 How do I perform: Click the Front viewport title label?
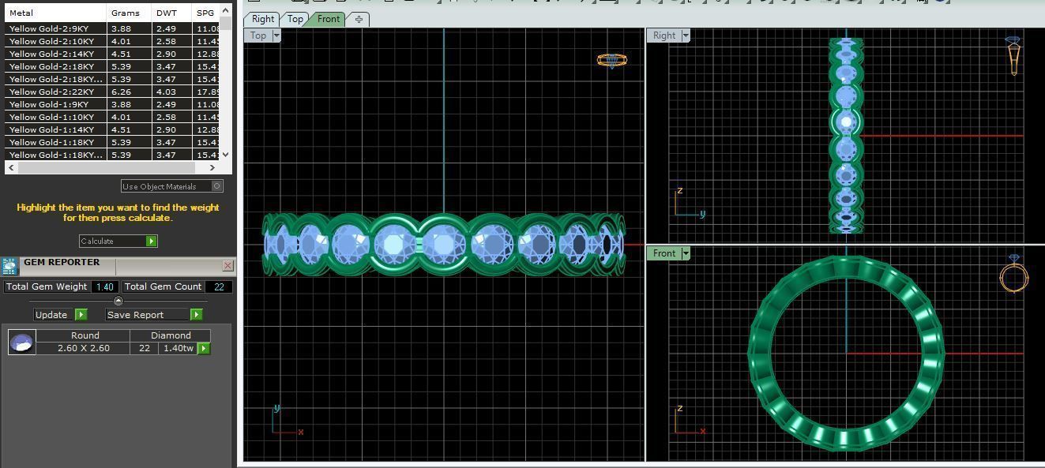coord(664,253)
